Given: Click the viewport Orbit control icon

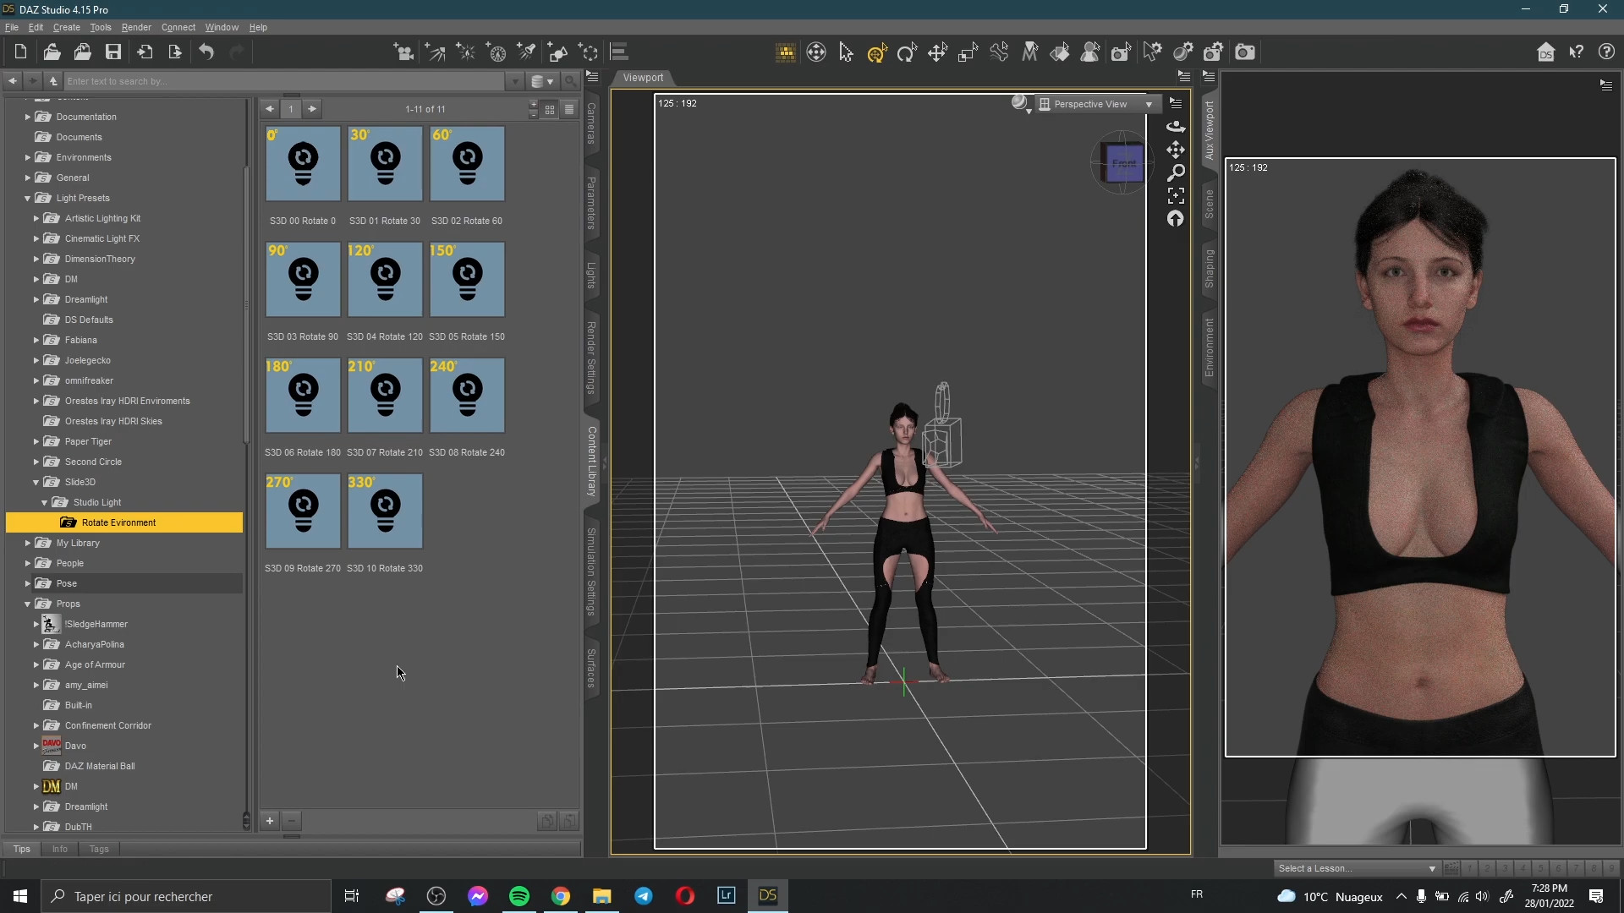Looking at the screenshot, I should pyautogui.click(x=1176, y=127).
